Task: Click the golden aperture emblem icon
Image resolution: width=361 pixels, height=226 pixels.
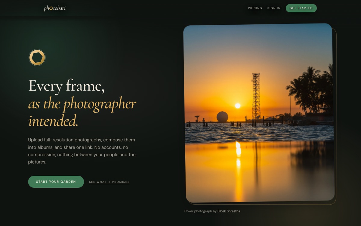Action: (37, 58)
